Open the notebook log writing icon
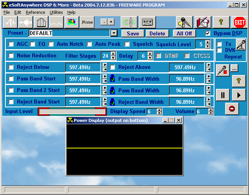Image resolution: width=249 pixels, height=195 pixels. click(x=203, y=22)
